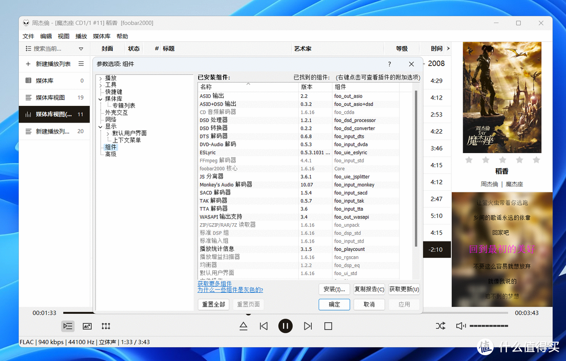This screenshot has width=566, height=361.
Task: Click the 复制报告(C) button
Action: [x=369, y=289]
